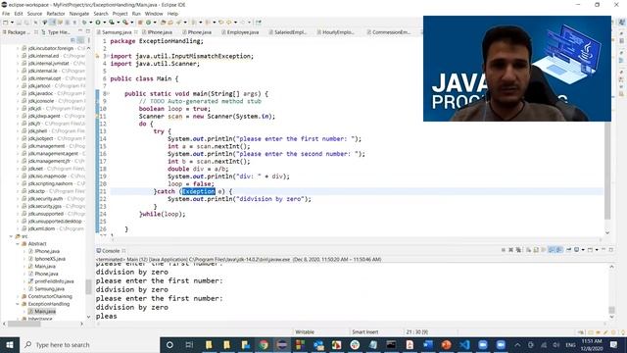Click the Coverage launch toolbar icon

(112, 23)
